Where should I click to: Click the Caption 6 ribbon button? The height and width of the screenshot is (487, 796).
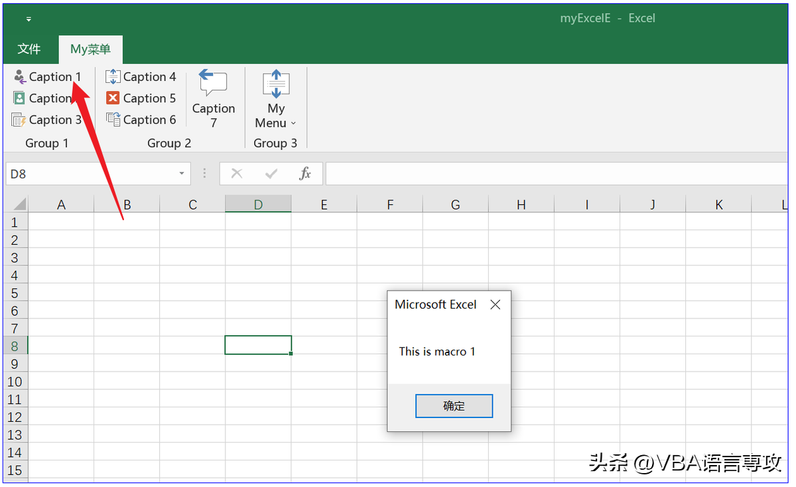(141, 120)
